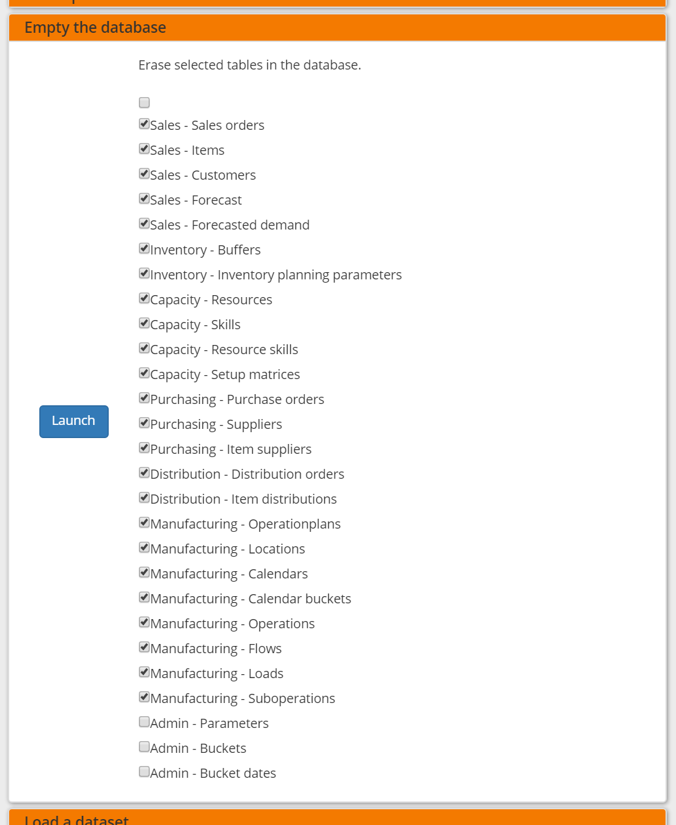Screen dimensions: 676x825
Task: Uncheck Sales - Sales orders checkbox
Action: (144, 124)
